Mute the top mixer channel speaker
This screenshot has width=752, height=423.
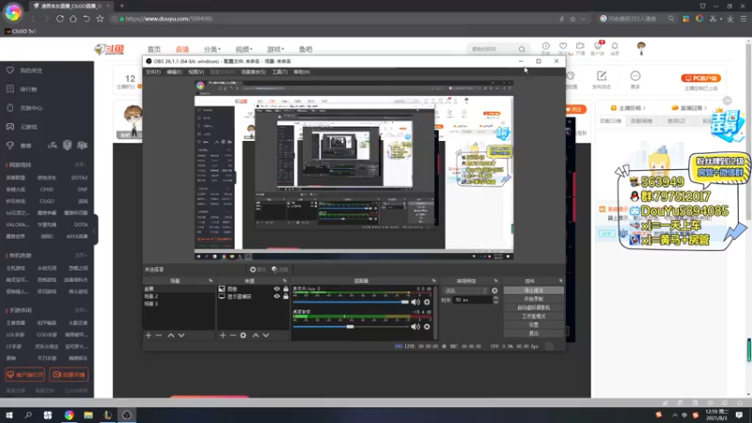click(x=415, y=302)
